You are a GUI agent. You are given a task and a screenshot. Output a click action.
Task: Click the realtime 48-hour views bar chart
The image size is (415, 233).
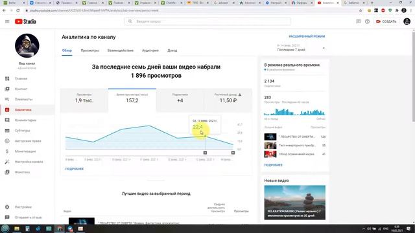coord(294,112)
